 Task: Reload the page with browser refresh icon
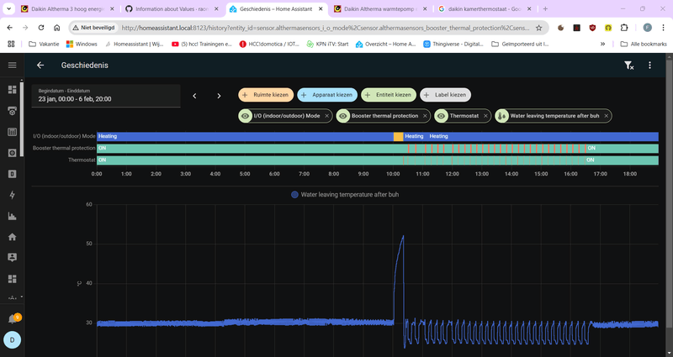coord(40,28)
